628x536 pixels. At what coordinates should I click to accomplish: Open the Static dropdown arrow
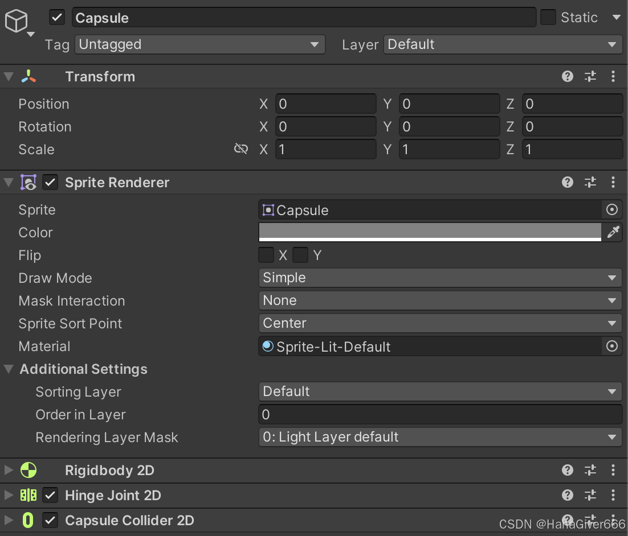pyautogui.click(x=617, y=17)
